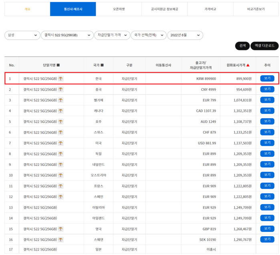Click the 이탈리아 country cell
Image resolution: width=280 pixels, height=255 pixels.
tap(99, 207)
